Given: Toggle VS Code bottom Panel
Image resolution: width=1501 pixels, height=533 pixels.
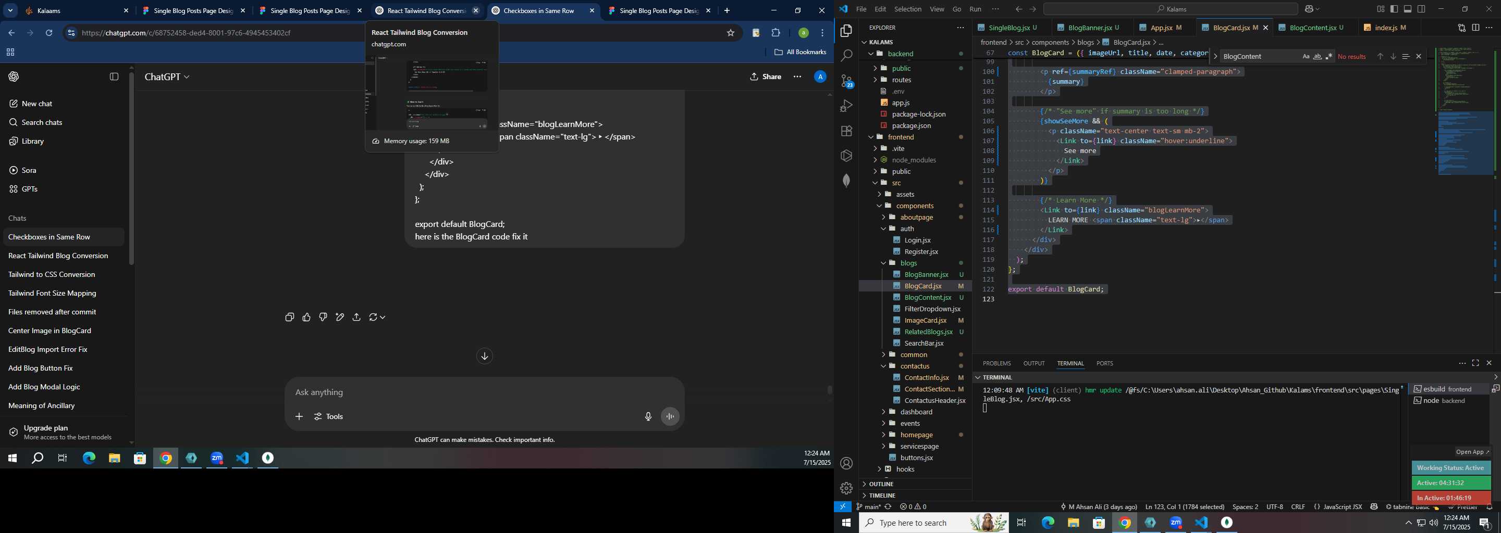Looking at the screenshot, I should click(1408, 9).
